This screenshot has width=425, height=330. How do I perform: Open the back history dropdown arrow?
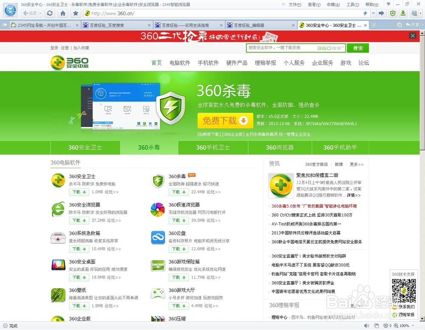click(x=40, y=13)
